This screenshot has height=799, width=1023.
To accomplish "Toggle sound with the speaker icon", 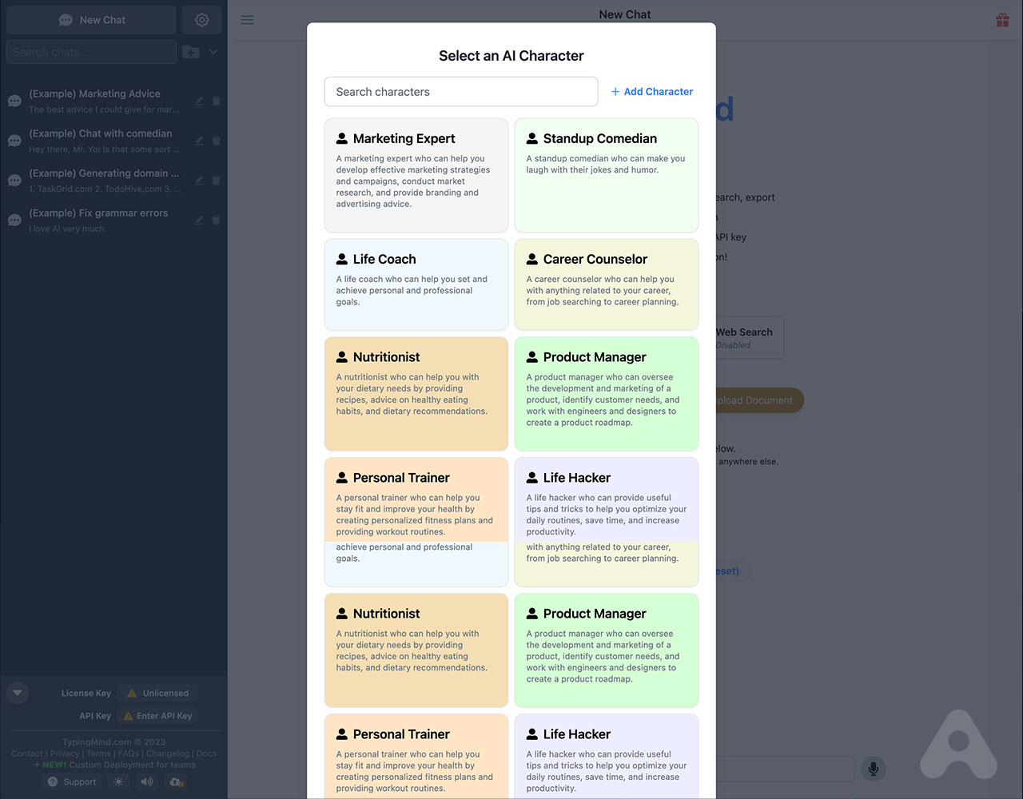I will pos(146,781).
